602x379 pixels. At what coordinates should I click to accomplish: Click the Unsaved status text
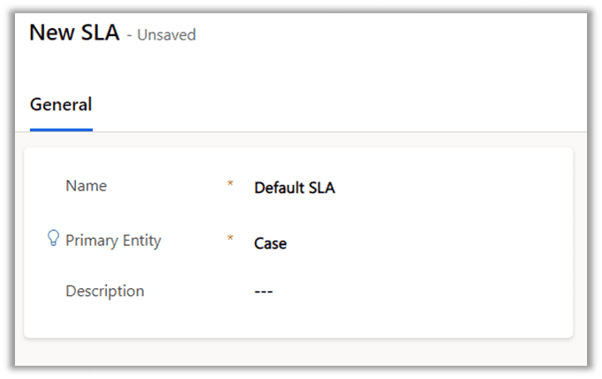(167, 35)
